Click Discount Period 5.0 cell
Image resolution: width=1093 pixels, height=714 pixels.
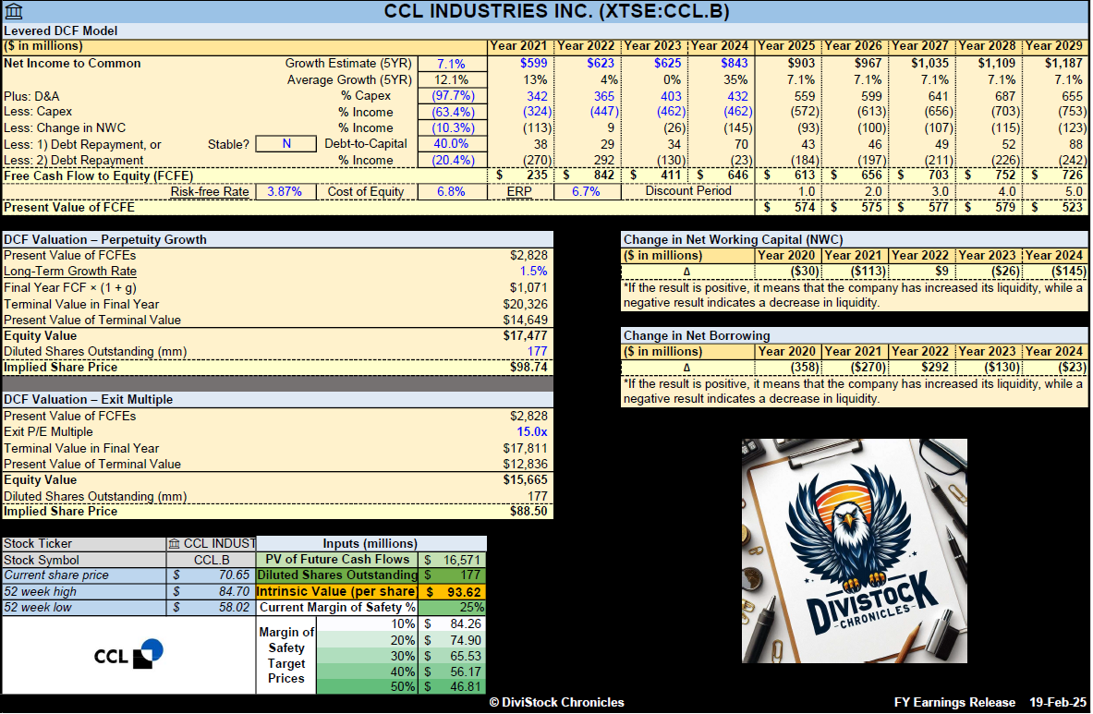click(x=1055, y=191)
